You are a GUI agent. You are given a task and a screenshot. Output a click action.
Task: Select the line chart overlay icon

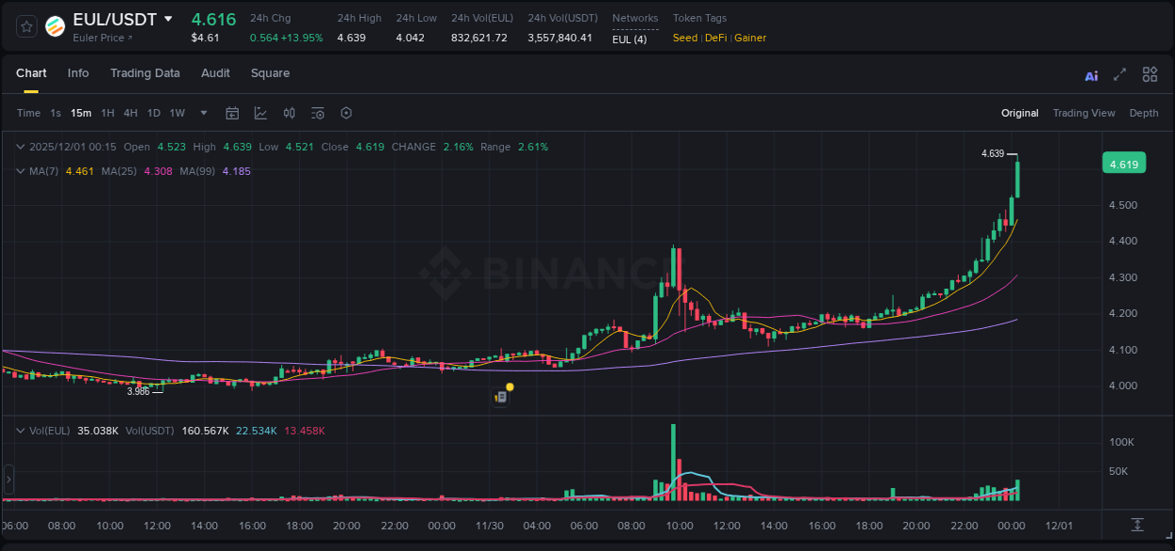click(260, 113)
